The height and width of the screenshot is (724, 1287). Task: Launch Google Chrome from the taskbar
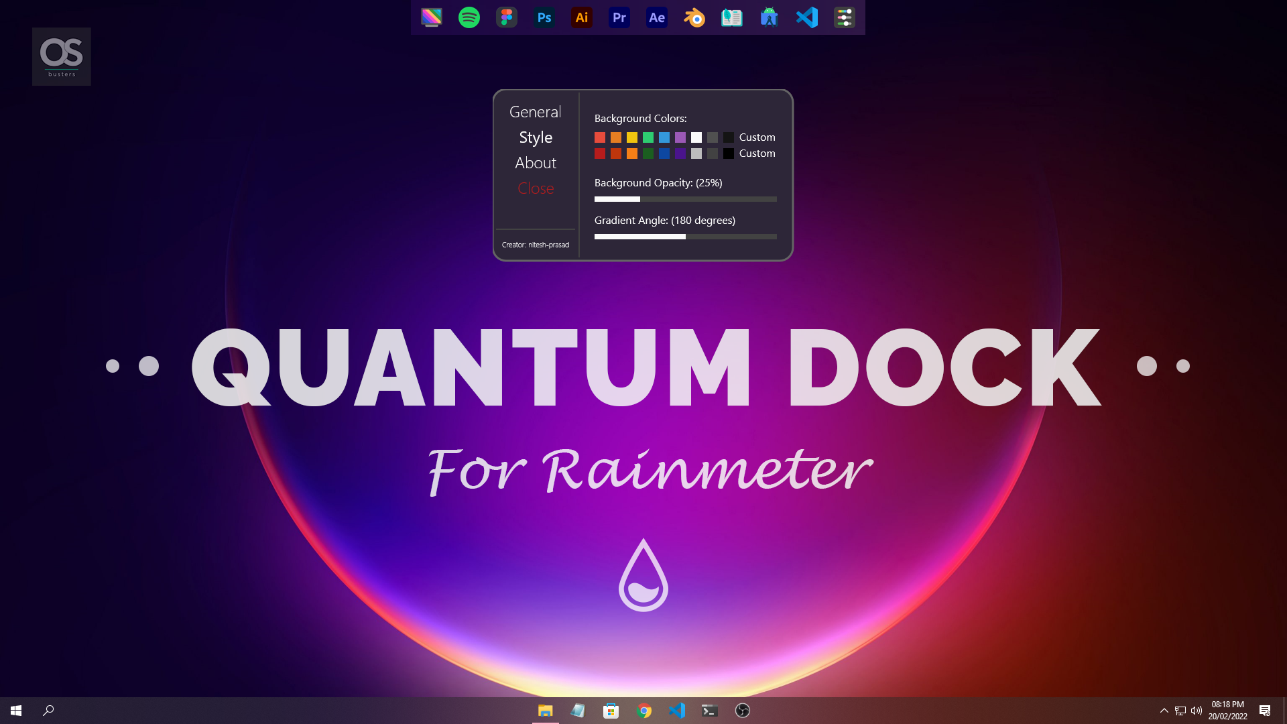tap(644, 711)
